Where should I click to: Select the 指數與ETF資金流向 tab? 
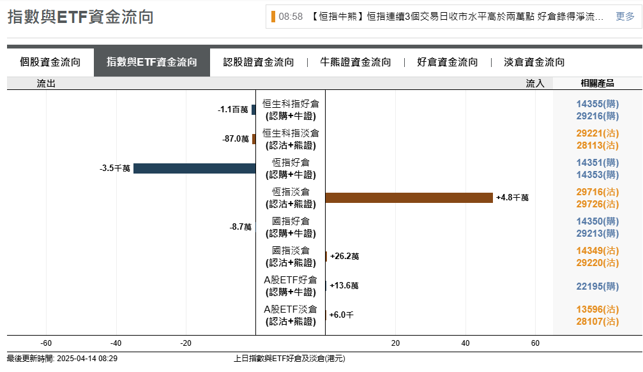(152, 63)
